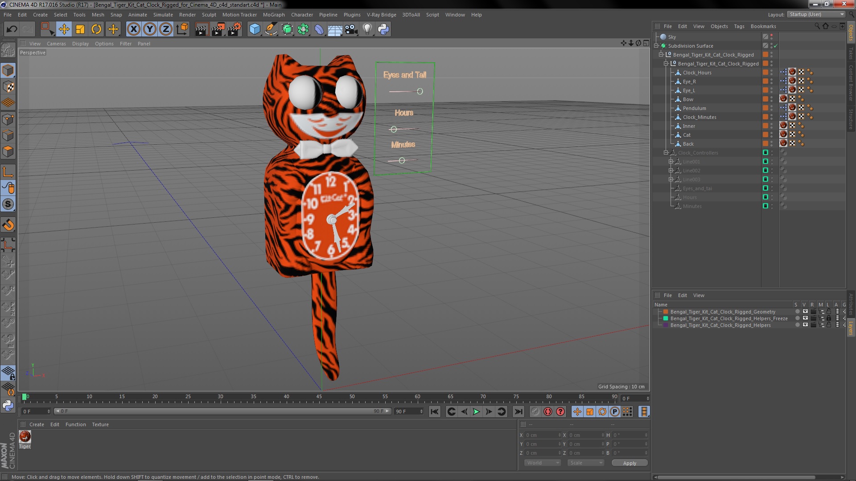
Task: Collapse Clock_Controllers tree node
Action: tap(666, 153)
